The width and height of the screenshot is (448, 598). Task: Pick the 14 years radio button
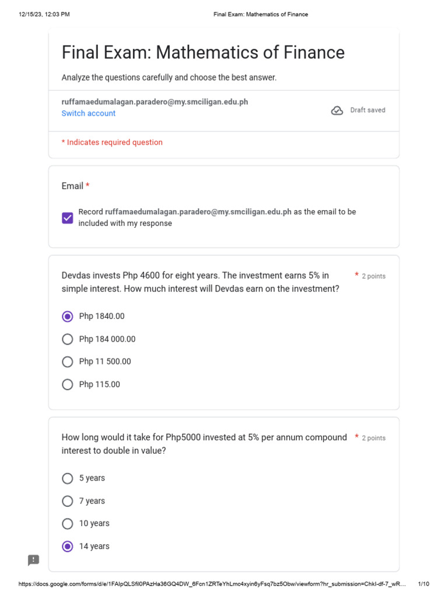click(68, 547)
